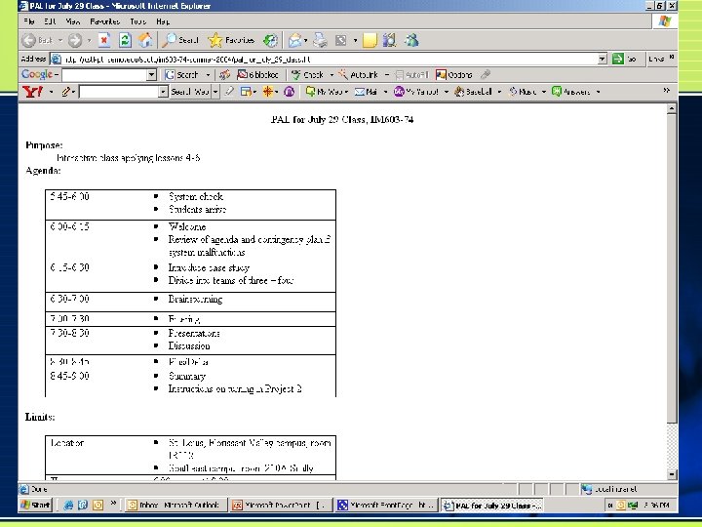Print the page using the printer icon
Screen dimensions: 702x527
pyautogui.click(x=320, y=40)
